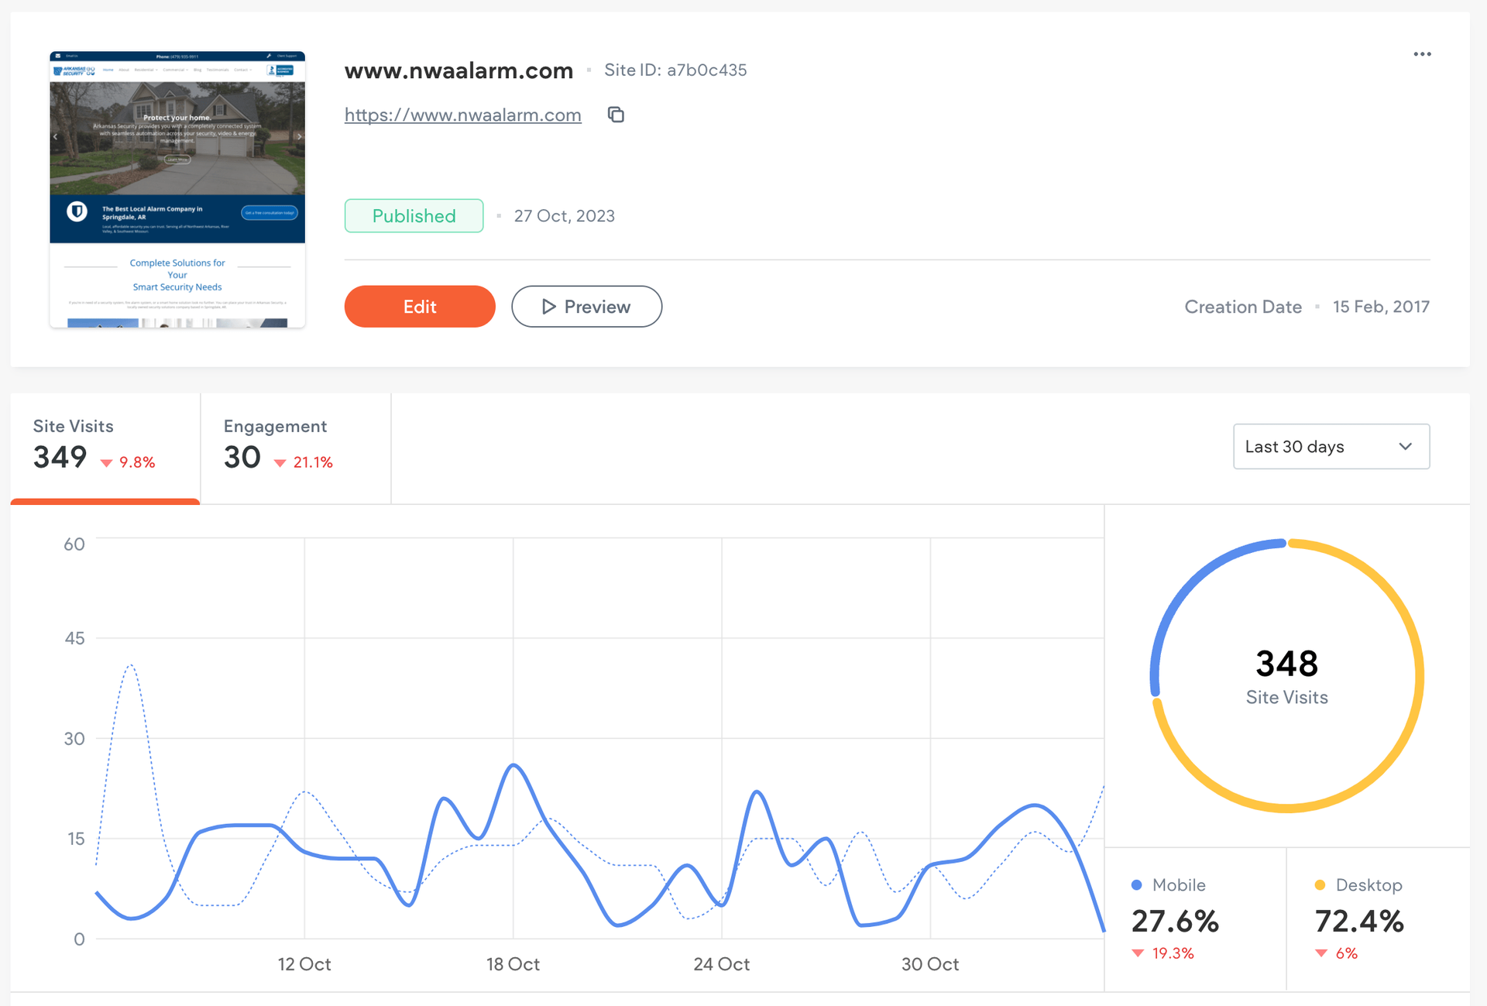Click the Mobile 19.3% decrease arrow
The width and height of the screenshot is (1487, 1006).
tap(1138, 953)
